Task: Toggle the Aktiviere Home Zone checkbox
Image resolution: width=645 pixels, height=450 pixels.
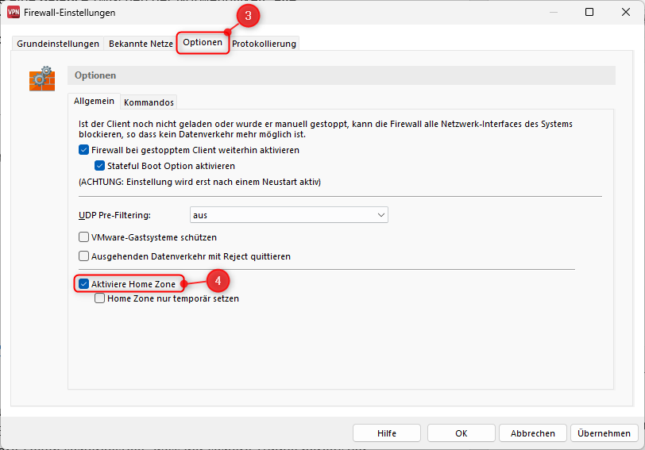Action: [84, 283]
